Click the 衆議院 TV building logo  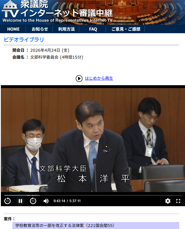tap(10, 9)
